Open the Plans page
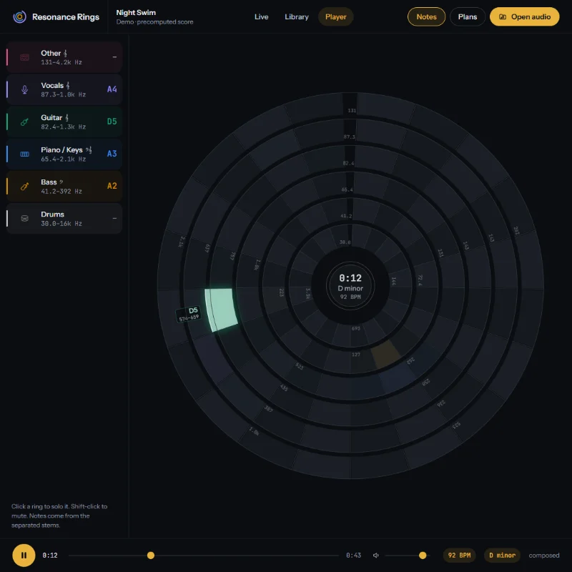 tap(468, 16)
